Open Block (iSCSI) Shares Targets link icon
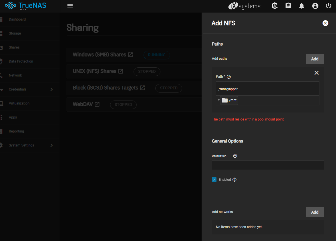 click(x=142, y=88)
